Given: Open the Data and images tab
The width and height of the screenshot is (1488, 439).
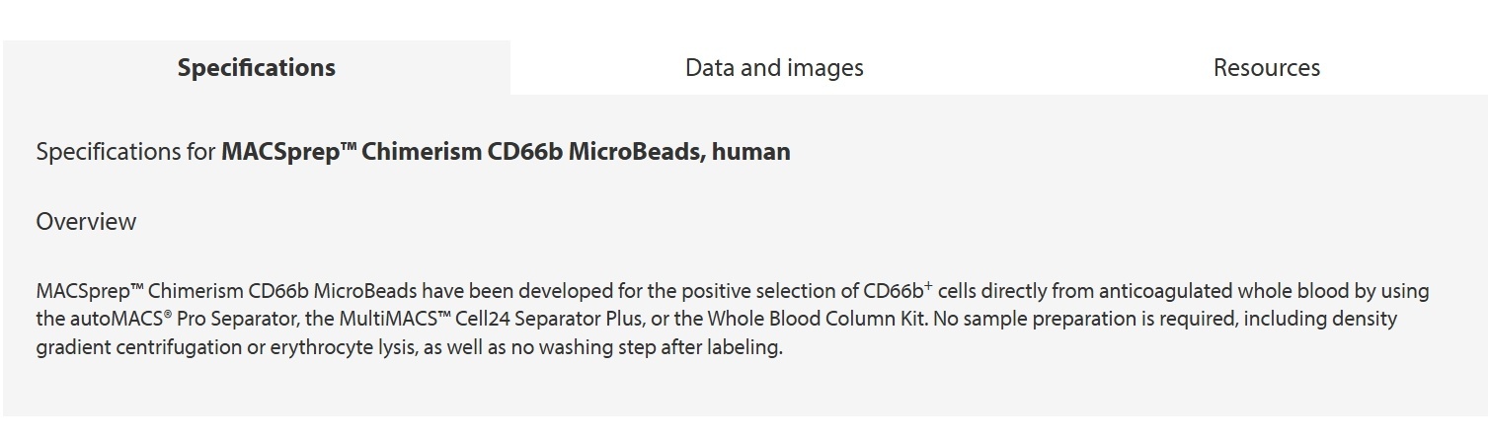Looking at the screenshot, I should (774, 68).
